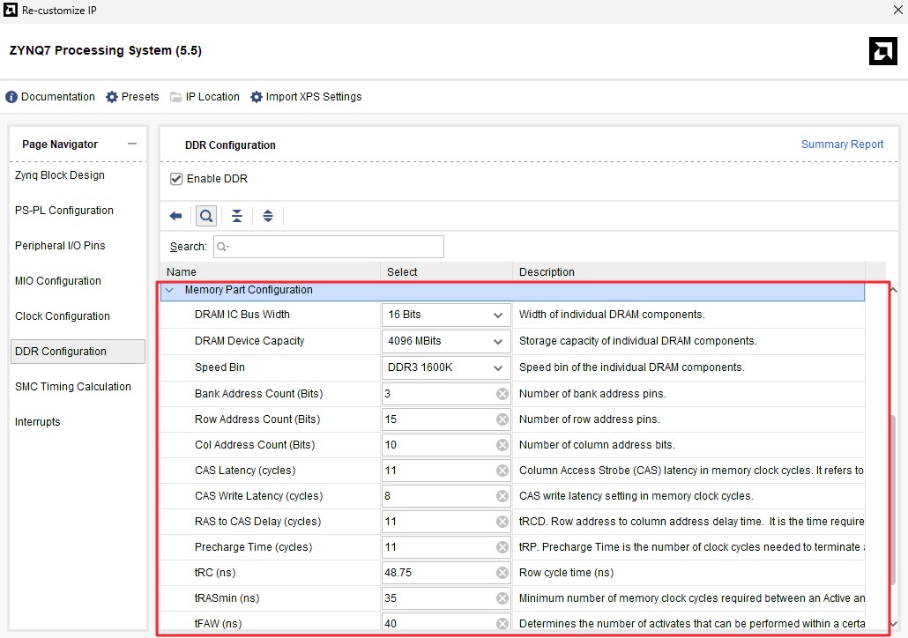Viewport: 908px width, 638px height.
Task: Select the 'Speed Bin' row label
Action: point(220,367)
